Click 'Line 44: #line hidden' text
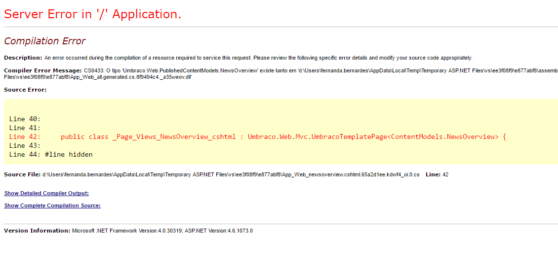This screenshot has width=558, height=269. click(x=51, y=154)
